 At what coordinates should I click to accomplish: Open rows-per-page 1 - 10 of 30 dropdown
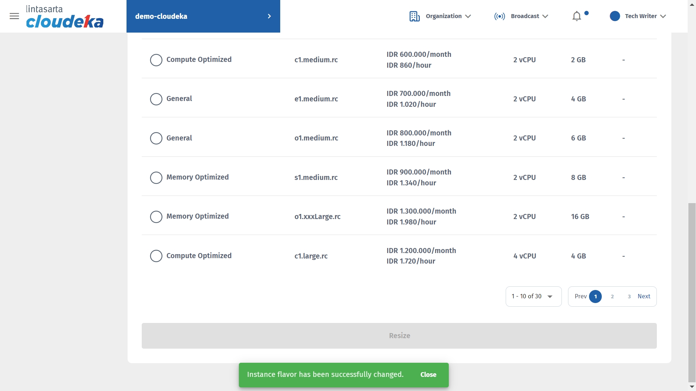click(533, 297)
